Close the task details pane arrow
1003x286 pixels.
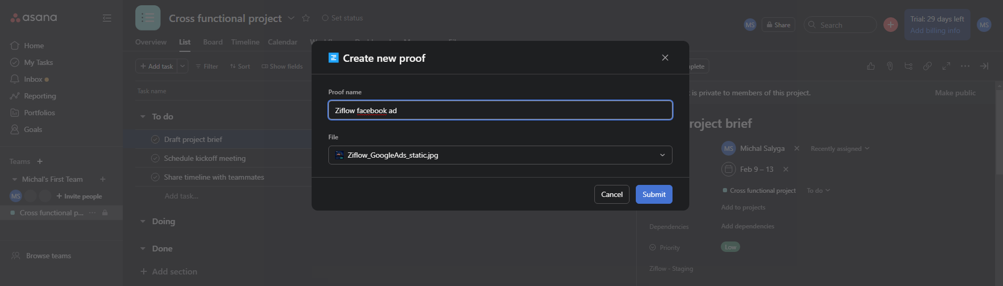[x=984, y=66]
